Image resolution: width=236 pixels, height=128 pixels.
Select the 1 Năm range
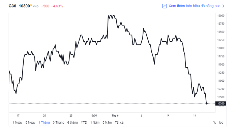coord(95,122)
